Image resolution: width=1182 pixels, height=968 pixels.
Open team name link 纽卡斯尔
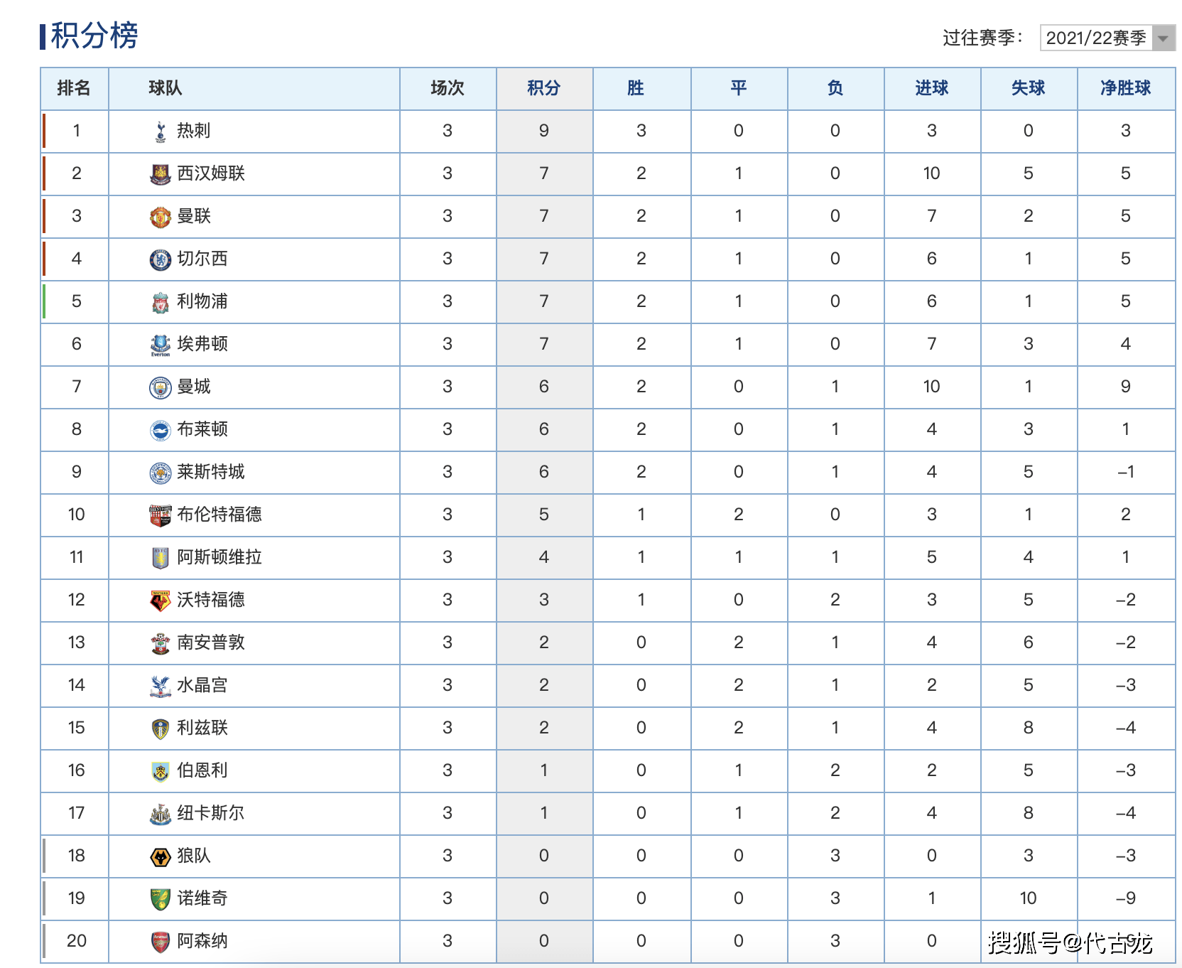211,813
